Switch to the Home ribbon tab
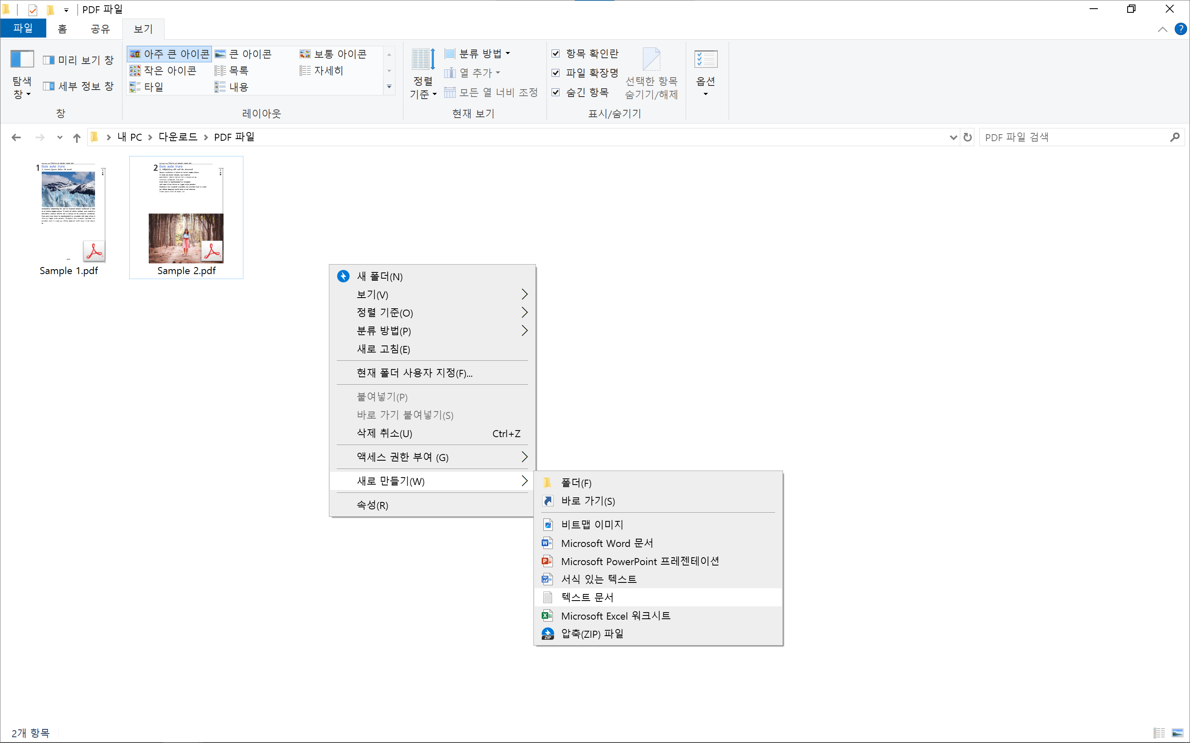 (x=62, y=29)
